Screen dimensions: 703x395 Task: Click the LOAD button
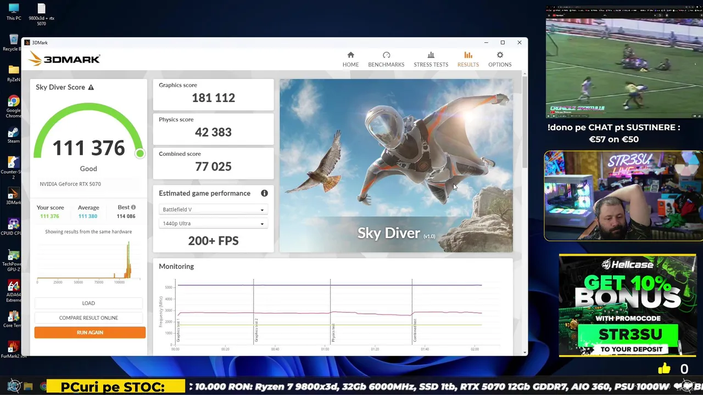click(x=88, y=303)
